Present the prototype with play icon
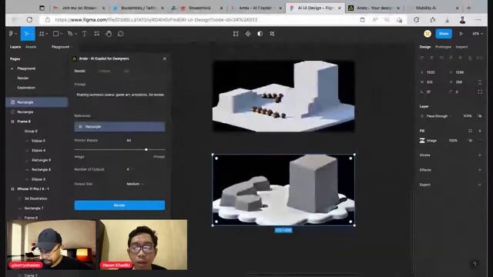The height and width of the screenshot is (277, 493). [461, 34]
